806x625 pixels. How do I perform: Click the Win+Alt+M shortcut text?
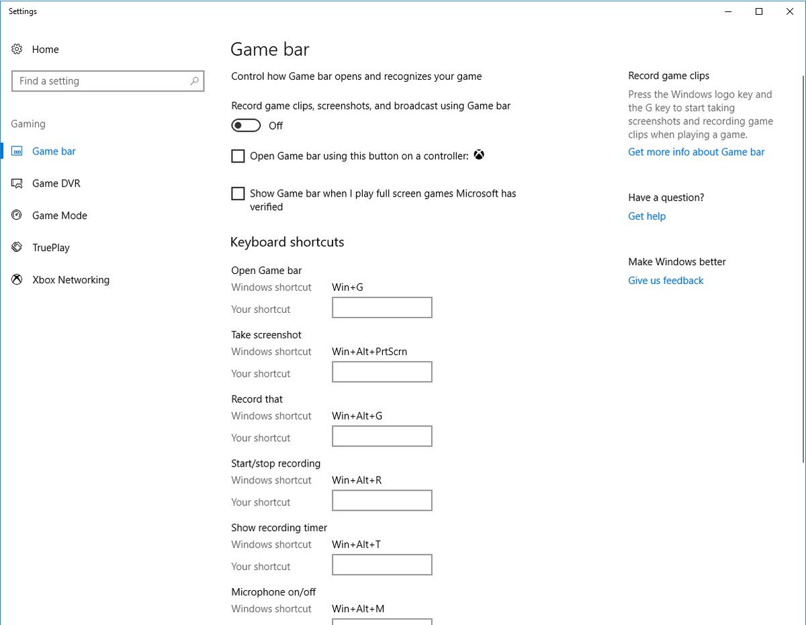click(x=358, y=610)
